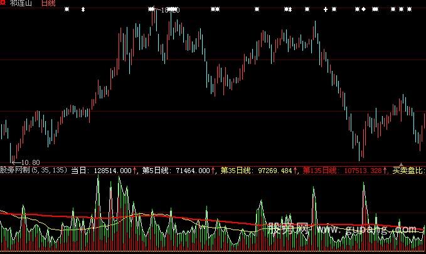Click the leftmost white info marker at chart top

(x=67, y=9)
